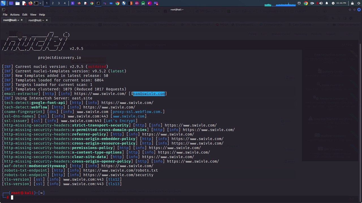
Task: Click the 'Templates loaded for current scan: 6064' line
Action: pos(53,80)
